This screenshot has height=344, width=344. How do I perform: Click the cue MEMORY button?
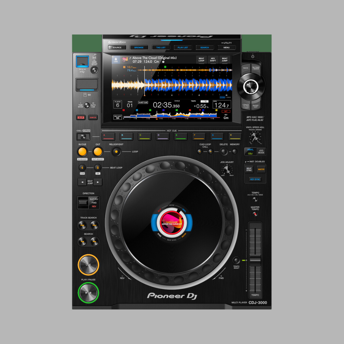pyautogui.click(x=235, y=152)
